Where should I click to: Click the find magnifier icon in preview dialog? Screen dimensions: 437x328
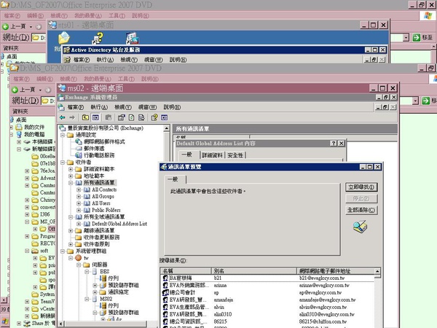point(361,227)
